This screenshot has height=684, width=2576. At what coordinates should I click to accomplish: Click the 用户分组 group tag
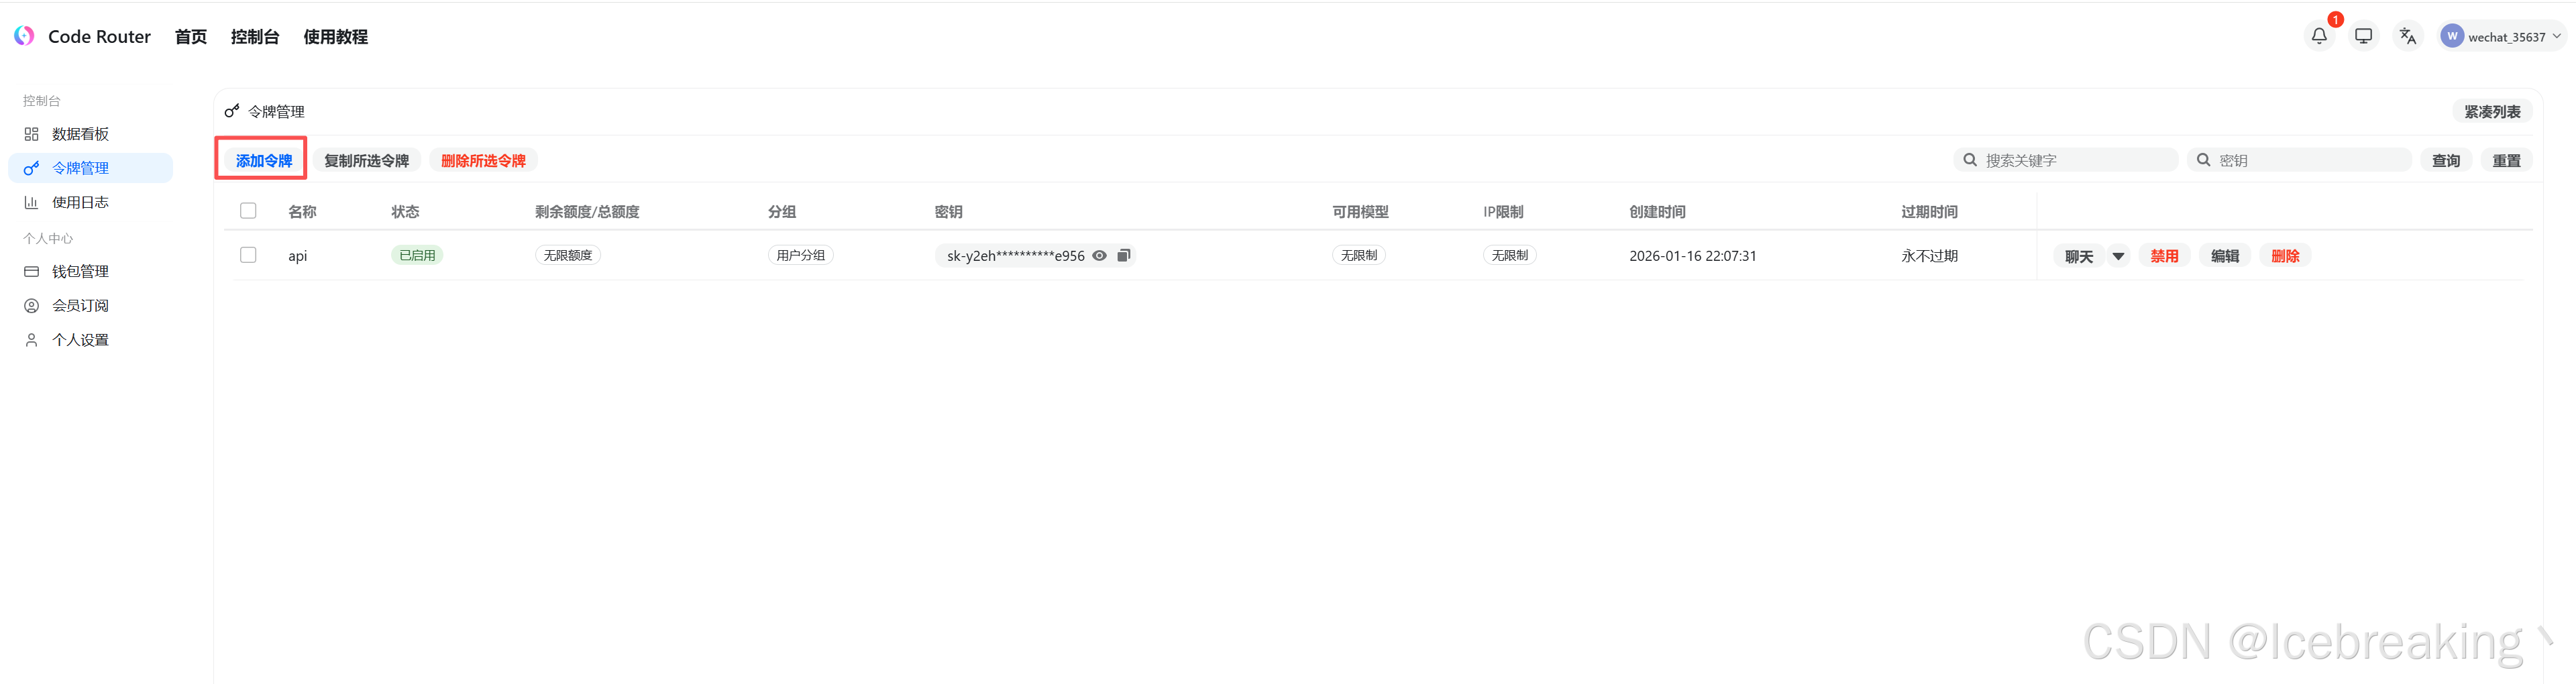pyautogui.click(x=801, y=255)
